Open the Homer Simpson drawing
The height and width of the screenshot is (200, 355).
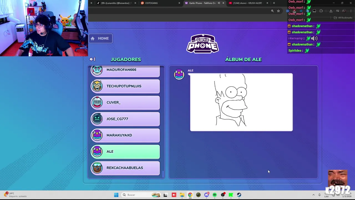(x=241, y=102)
